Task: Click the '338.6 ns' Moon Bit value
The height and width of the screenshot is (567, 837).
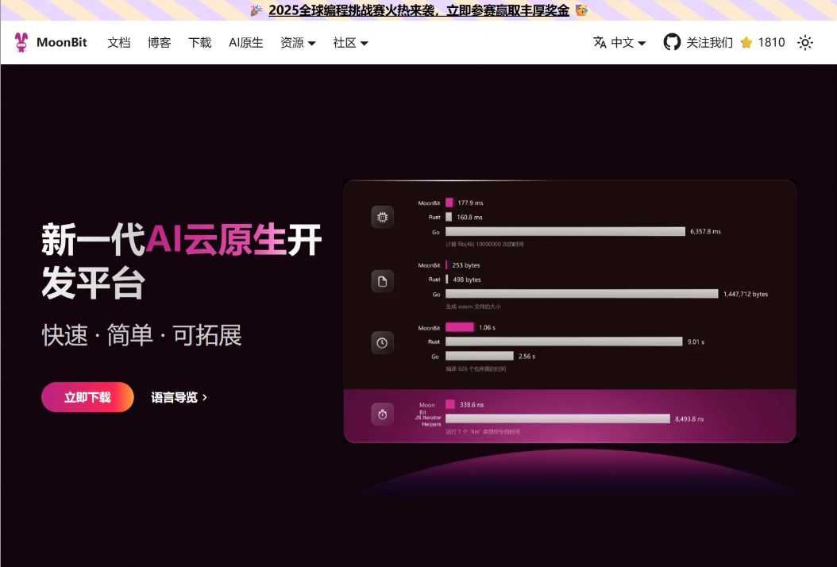Action: coord(472,405)
